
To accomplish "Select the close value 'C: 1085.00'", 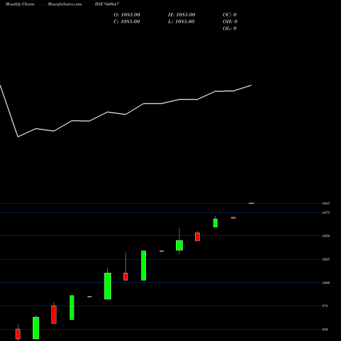I will pos(127,22).
